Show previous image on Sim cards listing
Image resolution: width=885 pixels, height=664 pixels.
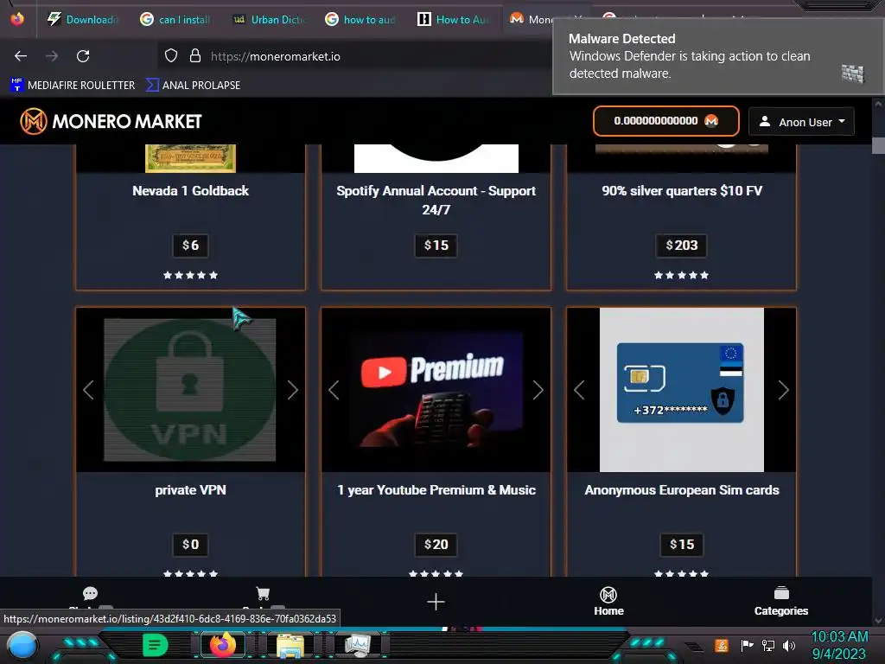579,390
